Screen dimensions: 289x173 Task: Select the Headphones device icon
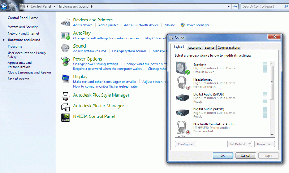coord(183,83)
